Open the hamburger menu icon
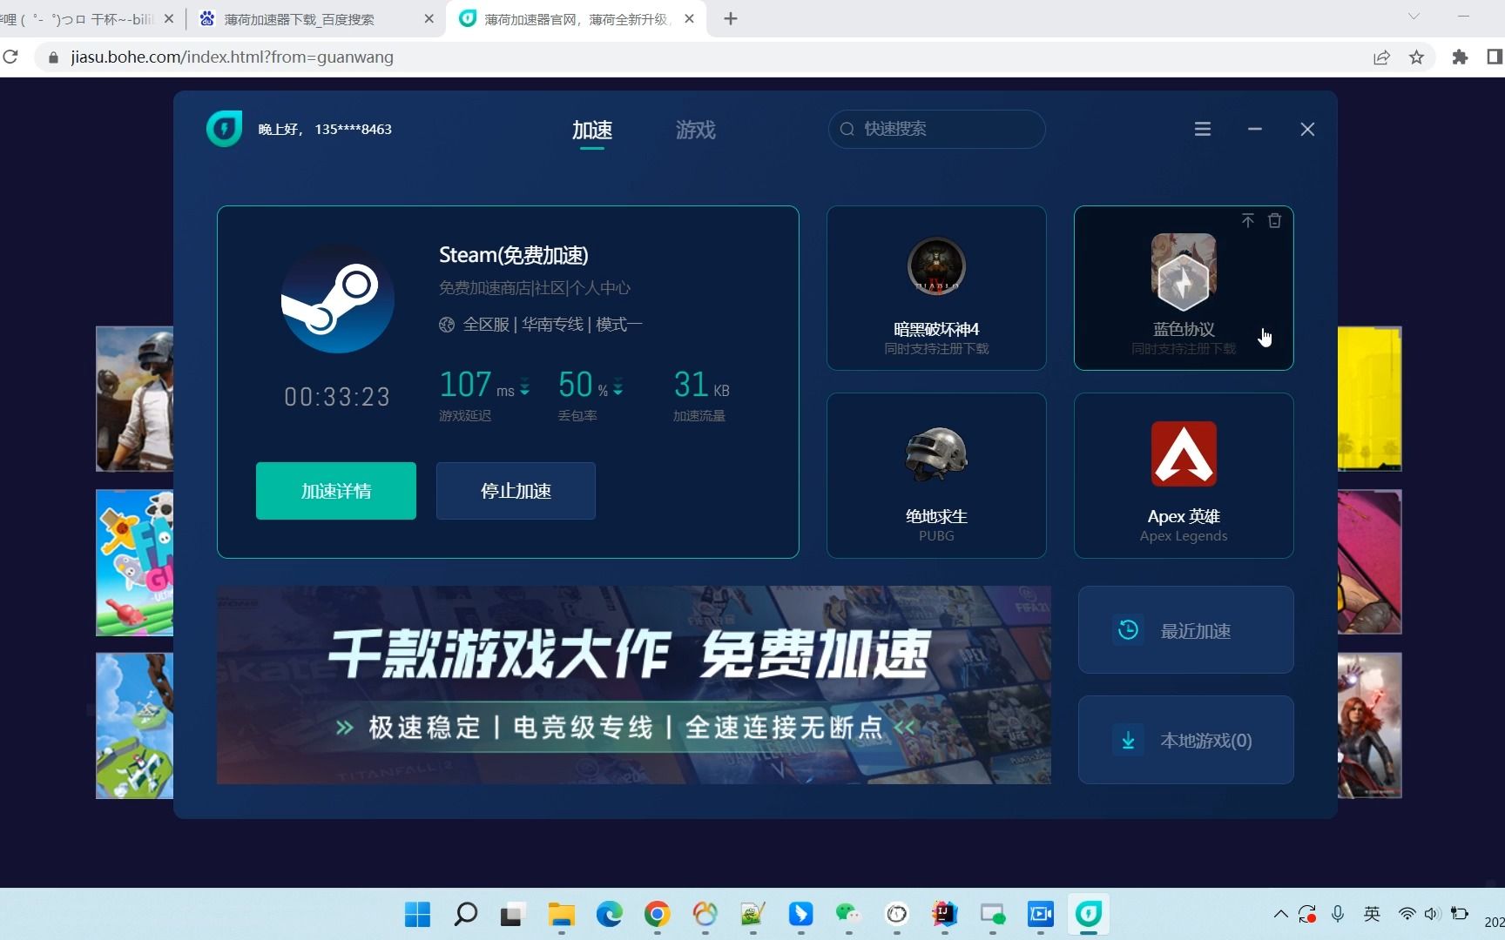The image size is (1505, 940). [x=1203, y=129]
